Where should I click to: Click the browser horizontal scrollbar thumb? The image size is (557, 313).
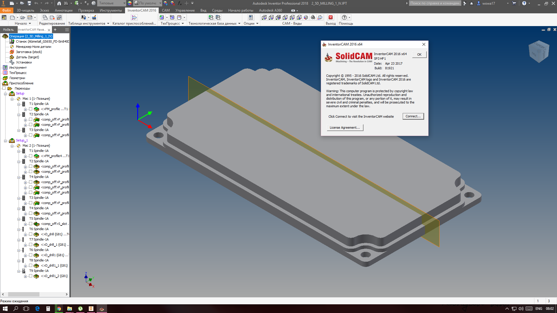pyautogui.click(x=23, y=294)
